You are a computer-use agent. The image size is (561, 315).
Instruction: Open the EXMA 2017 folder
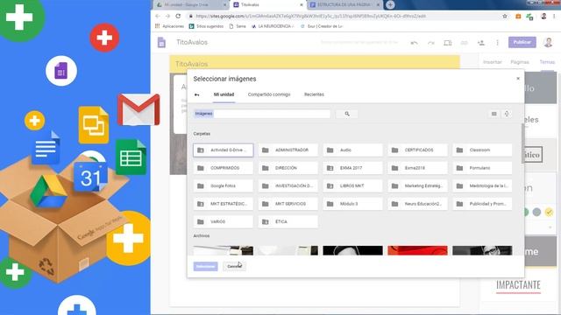(x=352, y=168)
